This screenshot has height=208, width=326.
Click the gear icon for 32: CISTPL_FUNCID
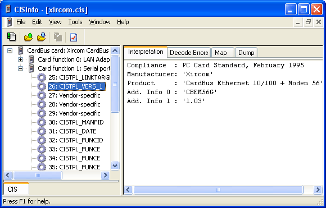42,140
